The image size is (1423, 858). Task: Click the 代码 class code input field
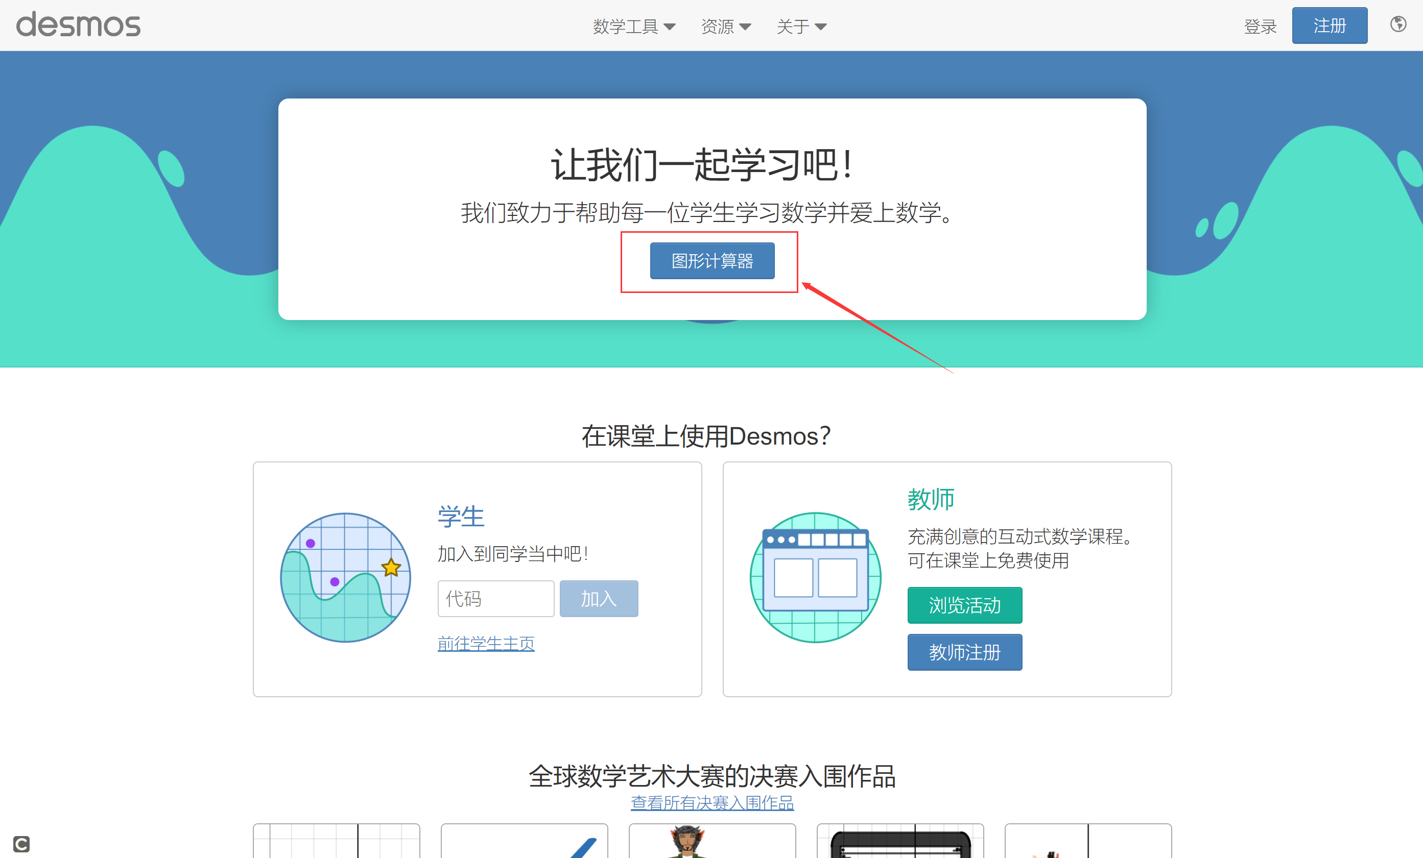point(495,598)
